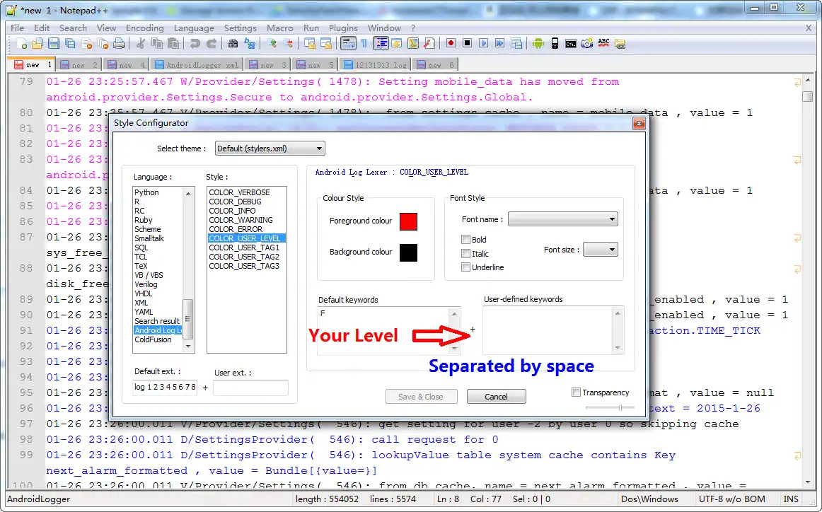Open a file with the folder toolbar icon
822x512 pixels.
pyautogui.click(x=37, y=44)
